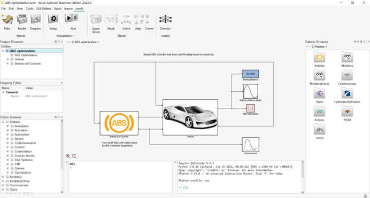Open the Import menu
Screen dimensions: 370x198
coord(68,9)
